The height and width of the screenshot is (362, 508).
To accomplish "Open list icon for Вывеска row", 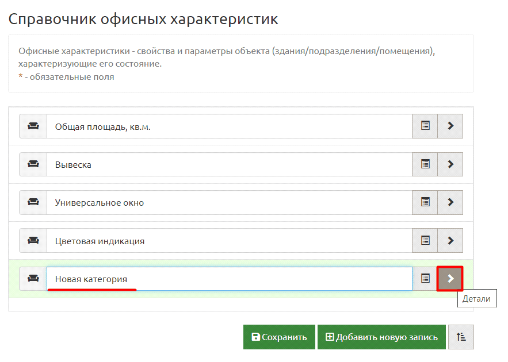I will click(425, 164).
